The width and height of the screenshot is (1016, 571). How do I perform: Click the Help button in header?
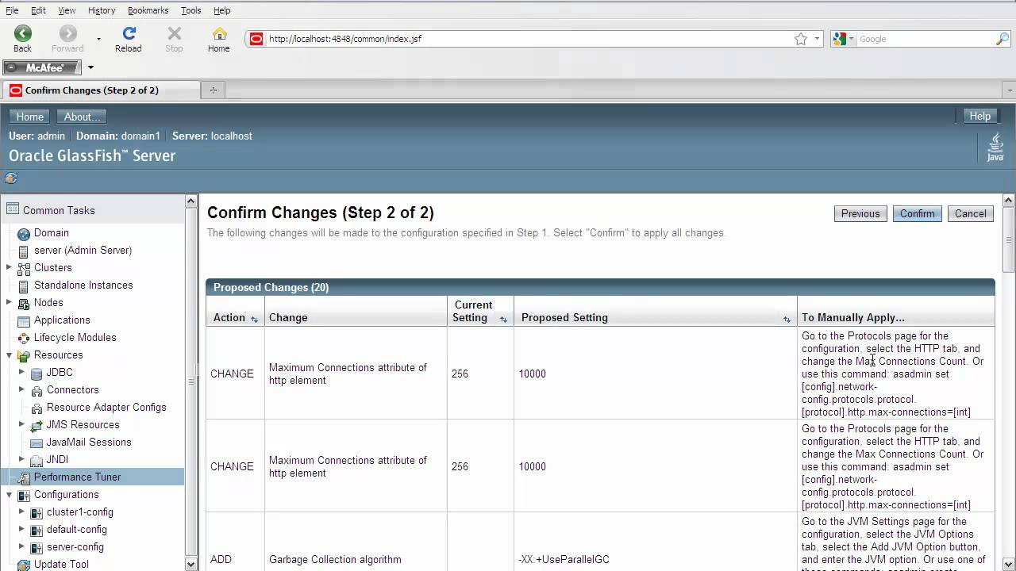pos(979,116)
